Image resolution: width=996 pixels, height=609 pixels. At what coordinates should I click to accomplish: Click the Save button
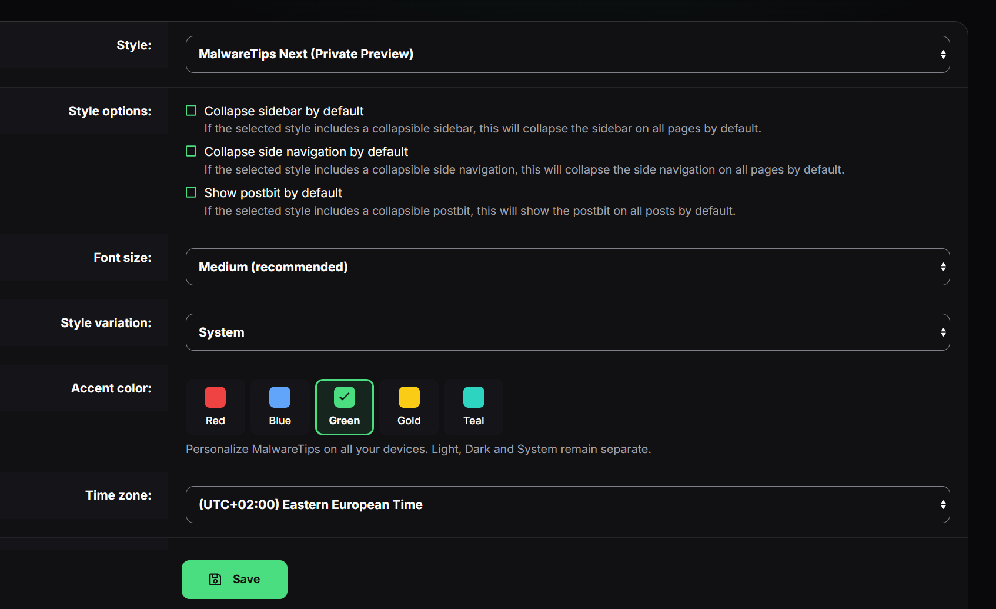(235, 580)
